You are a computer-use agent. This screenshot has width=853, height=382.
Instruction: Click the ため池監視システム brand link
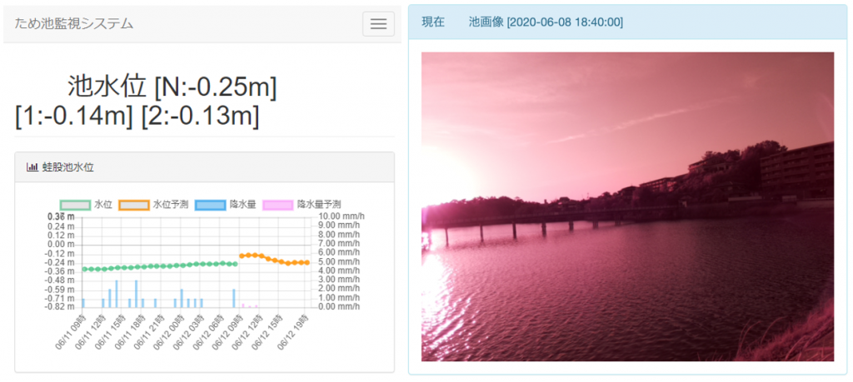[x=74, y=23]
